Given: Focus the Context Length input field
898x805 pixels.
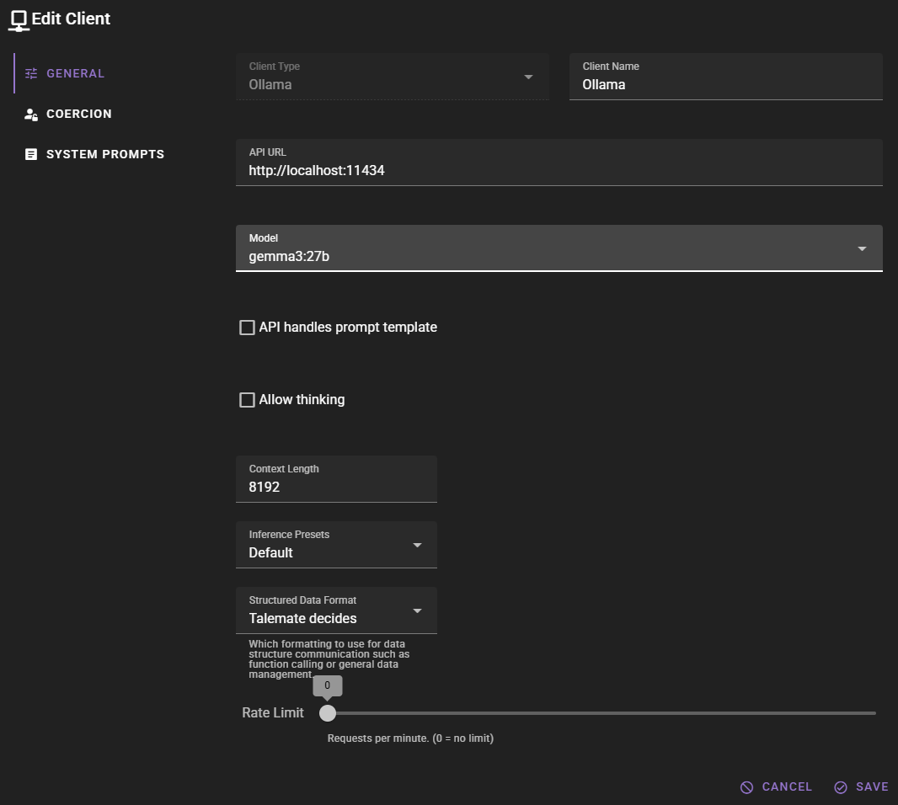Looking at the screenshot, I should (x=335, y=488).
